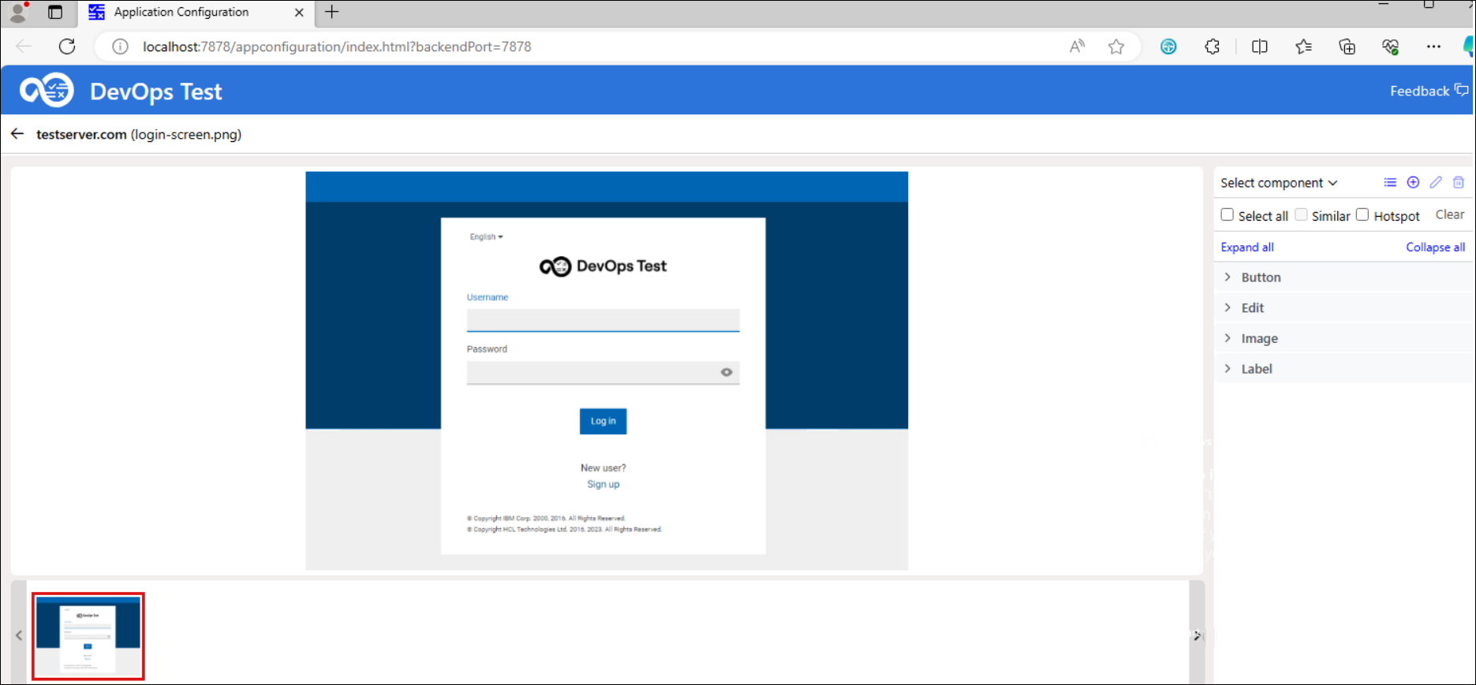Open the collections icon in browser toolbar
Image resolution: width=1476 pixels, height=685 pixels.
pyautogui.click(x=1347, y=47)
